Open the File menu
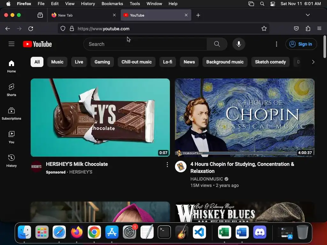Viewport: 327px width, 245px height. click(x=41, y=4)
